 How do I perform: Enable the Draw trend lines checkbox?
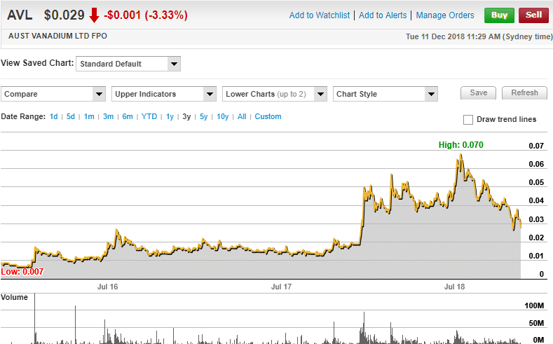pyautogui.click(x=468, y=120)
